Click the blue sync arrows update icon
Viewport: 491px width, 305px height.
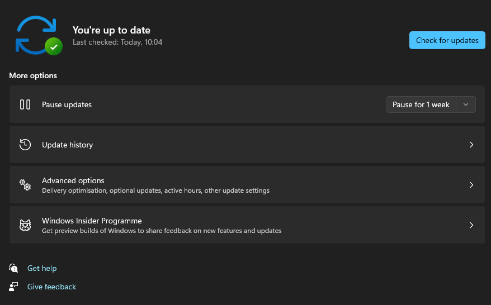[34, 34]
